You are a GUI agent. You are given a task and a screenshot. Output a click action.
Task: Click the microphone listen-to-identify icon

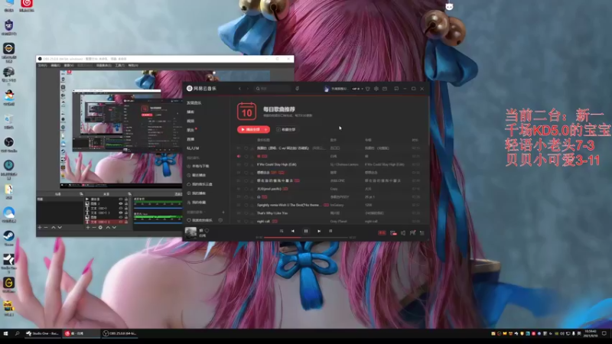tap(297, 89)
